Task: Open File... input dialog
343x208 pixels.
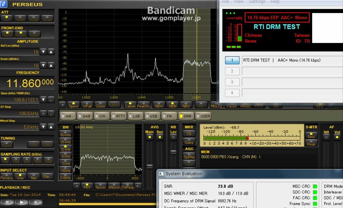Action: click(47, 177)
